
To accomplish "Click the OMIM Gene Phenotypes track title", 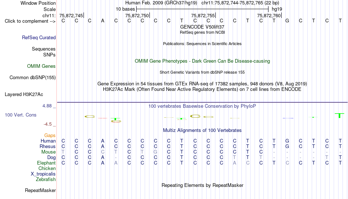I will pyautogui.click(x=202, y=61).
